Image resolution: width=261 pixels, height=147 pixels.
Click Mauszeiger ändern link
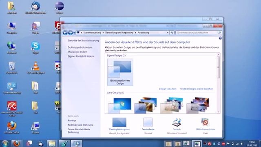click(77, 52)
